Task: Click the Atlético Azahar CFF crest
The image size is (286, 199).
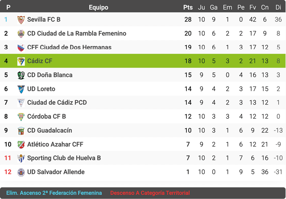Action: click(21, 144)
